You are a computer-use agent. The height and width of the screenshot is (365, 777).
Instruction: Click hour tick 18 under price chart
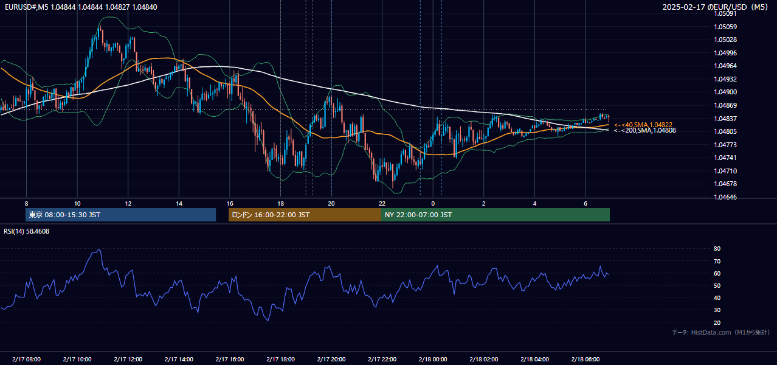pos(280,203)
